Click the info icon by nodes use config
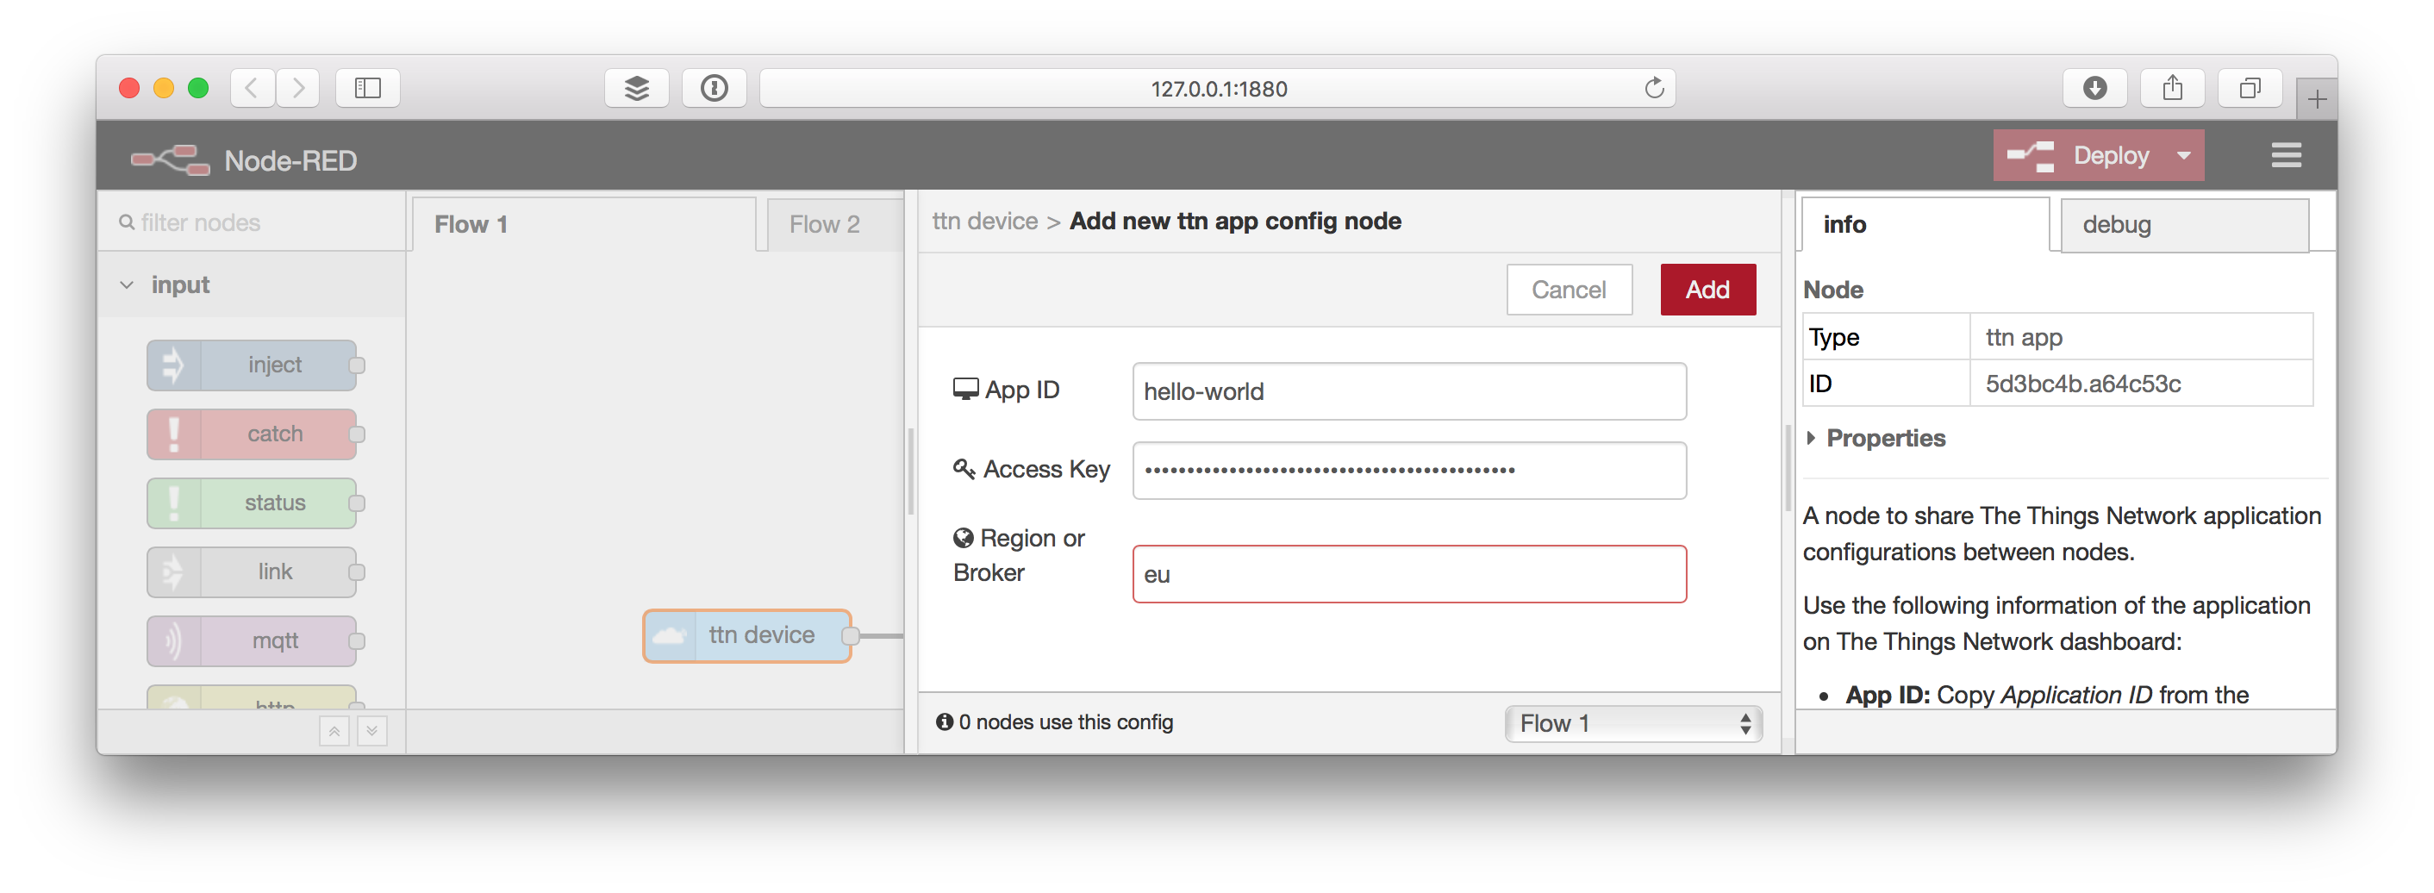 [x=944, y=722]
